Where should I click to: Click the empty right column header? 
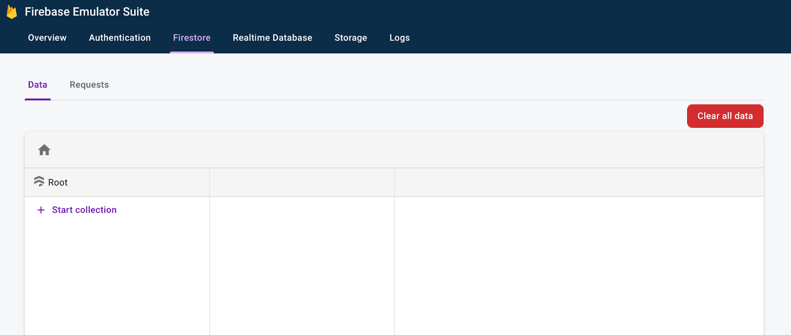tap(579, 182)
